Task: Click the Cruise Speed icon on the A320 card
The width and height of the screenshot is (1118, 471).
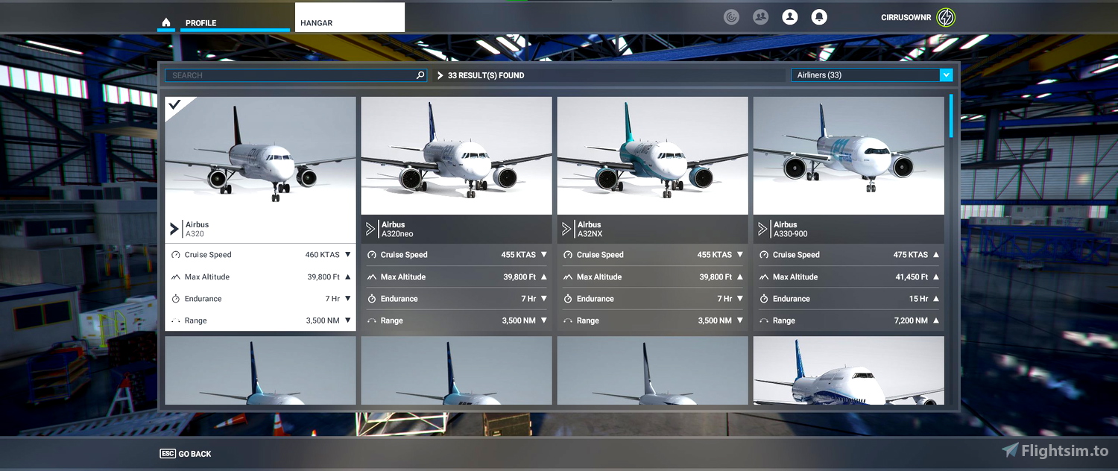Action: pos(175,254)
